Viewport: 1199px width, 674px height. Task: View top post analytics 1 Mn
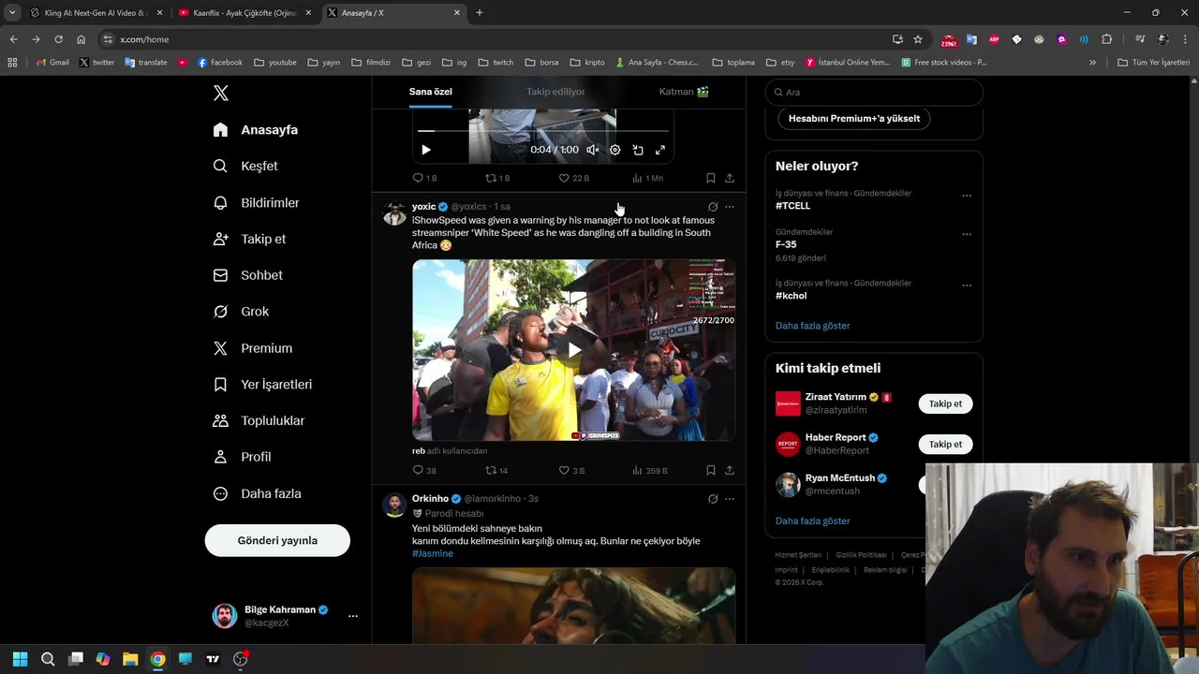click(647, 178)
